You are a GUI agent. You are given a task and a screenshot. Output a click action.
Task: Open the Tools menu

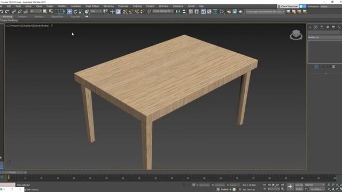pos(18,6)
